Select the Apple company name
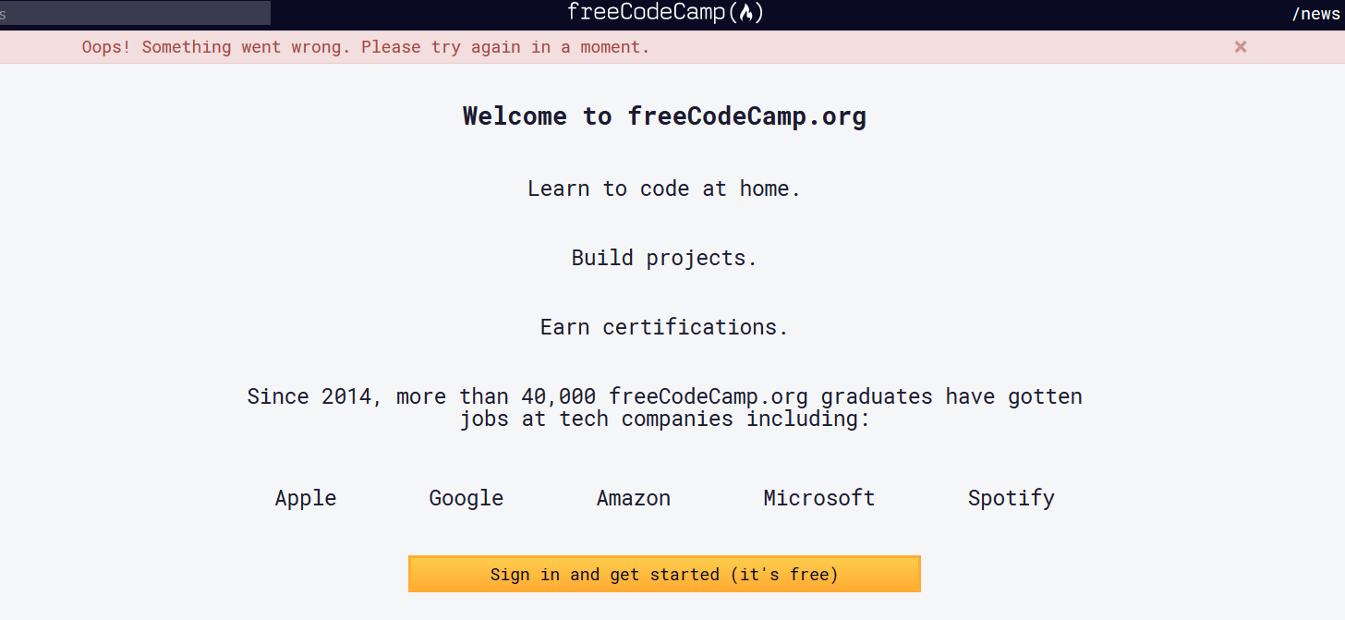 (305, 498)
